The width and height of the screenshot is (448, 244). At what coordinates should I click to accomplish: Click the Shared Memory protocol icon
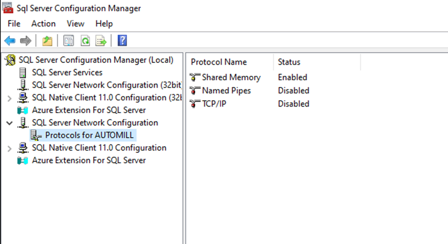pos(194,77)
